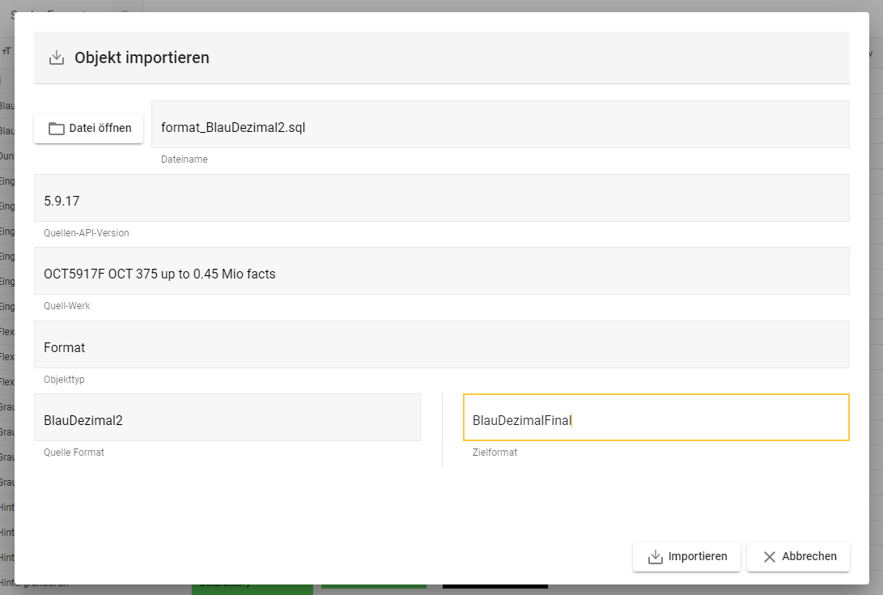883x595 pixels.
Task: Click the Objekt importieren dialog title
Action: 142,57
